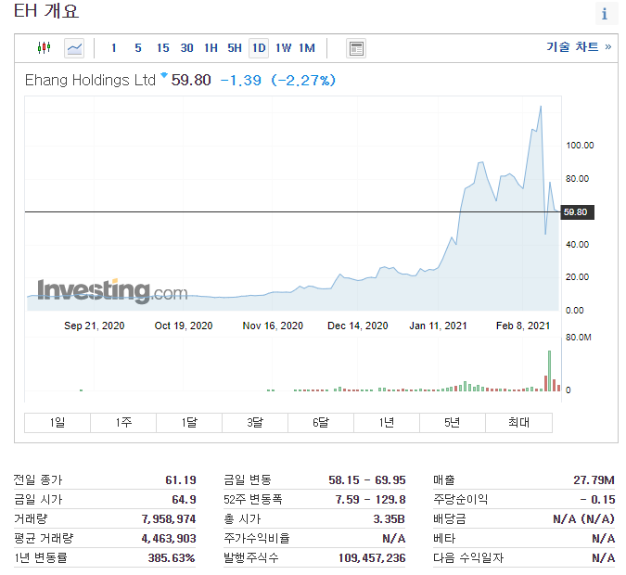Screen dimensions: 626x575
Task: Set chart range to 최대
Action: coord(519,423)
